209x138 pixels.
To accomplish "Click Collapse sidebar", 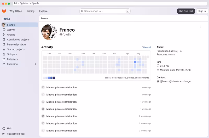I will 20,134.
